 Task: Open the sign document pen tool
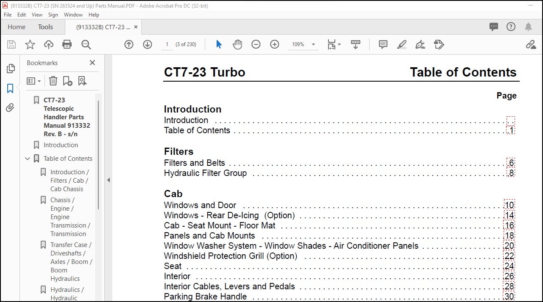[x=420, y=44]
